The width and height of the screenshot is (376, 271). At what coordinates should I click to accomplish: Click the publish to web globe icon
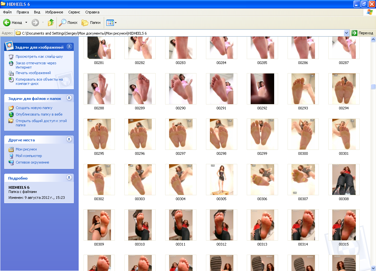[11, 114]
